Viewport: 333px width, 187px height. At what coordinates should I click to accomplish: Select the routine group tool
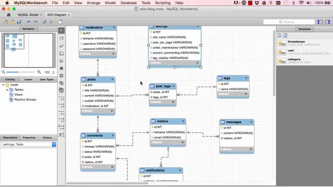61,90
